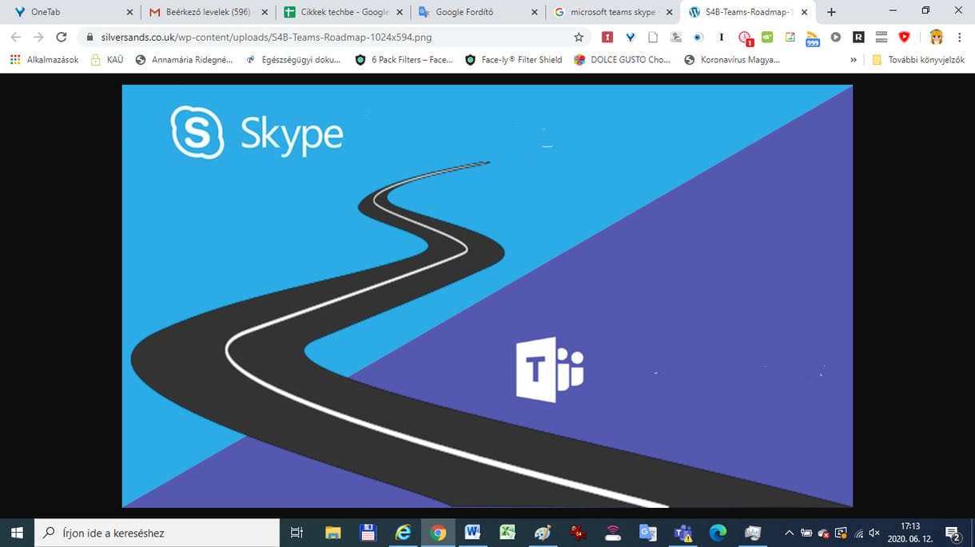
Task: Open Google Translate app on taskbar
Action: click(x=648, y=533)
